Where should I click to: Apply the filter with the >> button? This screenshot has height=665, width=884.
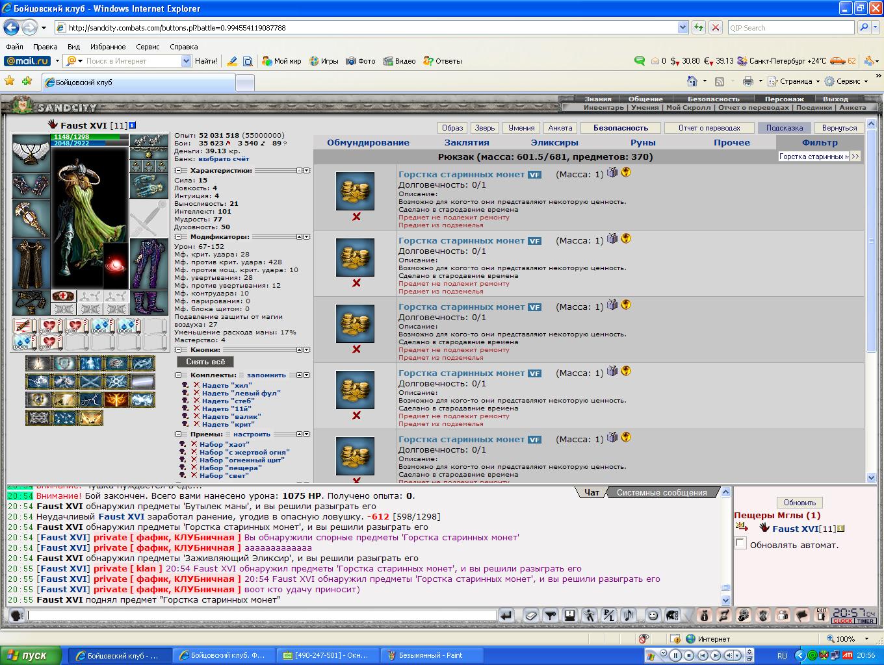pyautogui.click(x=855, y=157)
